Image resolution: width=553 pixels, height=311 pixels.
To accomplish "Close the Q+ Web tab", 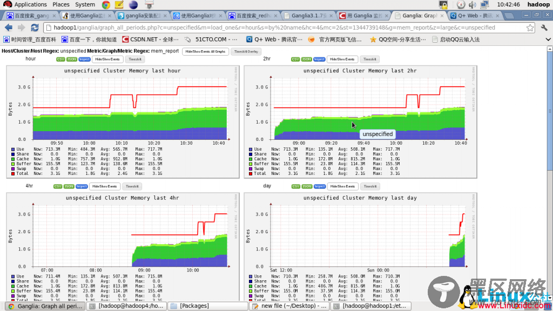I will (x=497, y=16).
